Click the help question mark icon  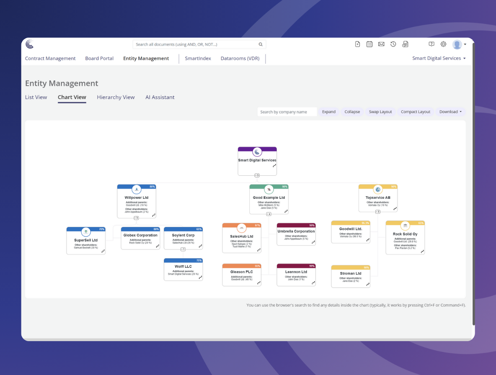431,44
